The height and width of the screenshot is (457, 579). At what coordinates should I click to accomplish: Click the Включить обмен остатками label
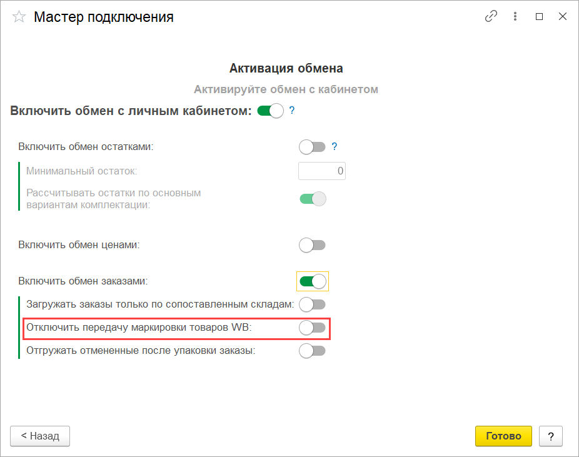point(86,146)
